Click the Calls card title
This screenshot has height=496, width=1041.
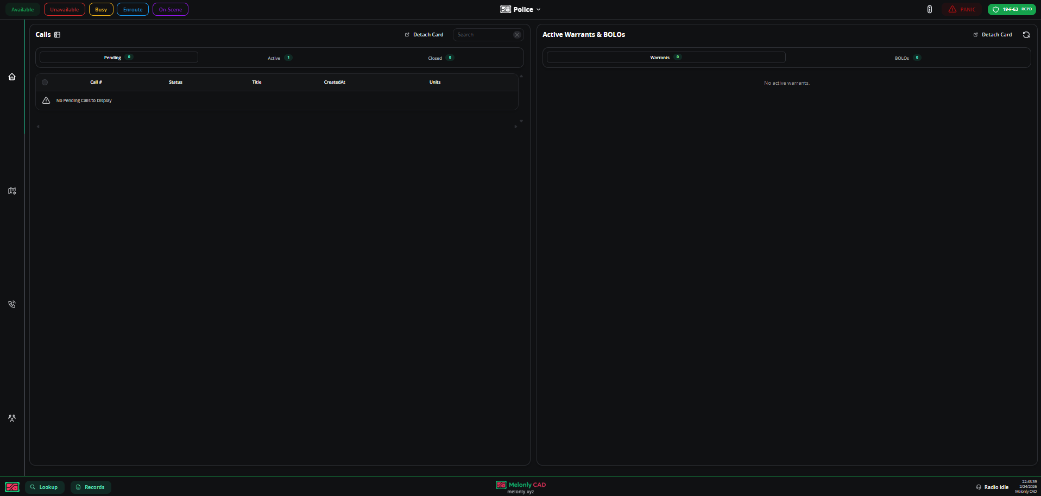[43, 35]
